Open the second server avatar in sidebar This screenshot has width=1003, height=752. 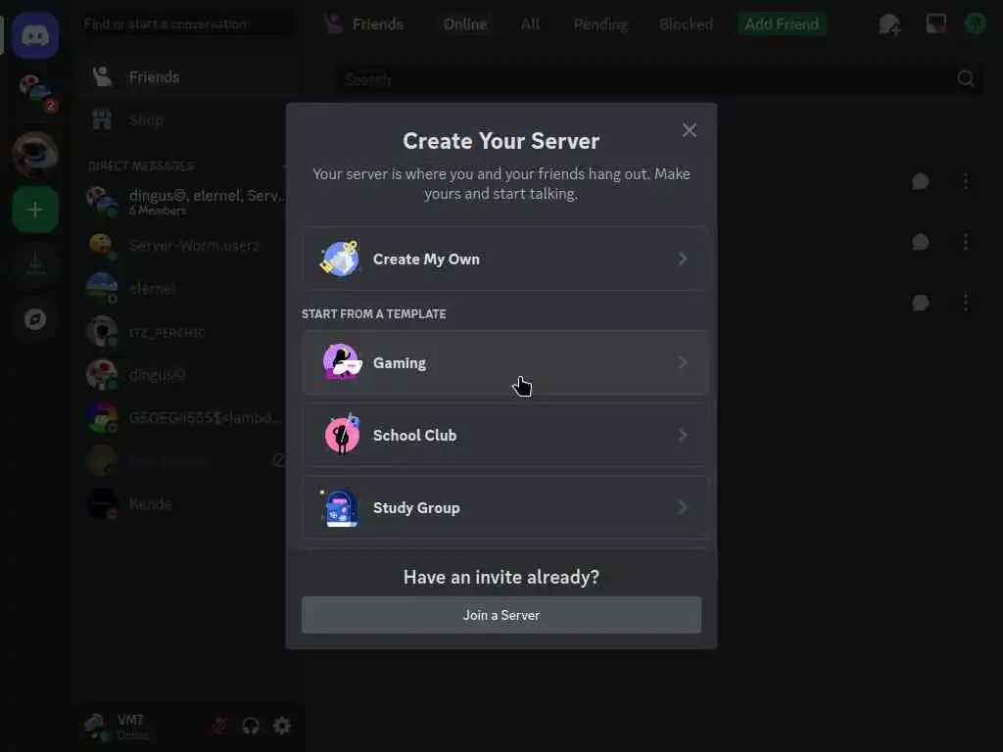click(35, 154)
